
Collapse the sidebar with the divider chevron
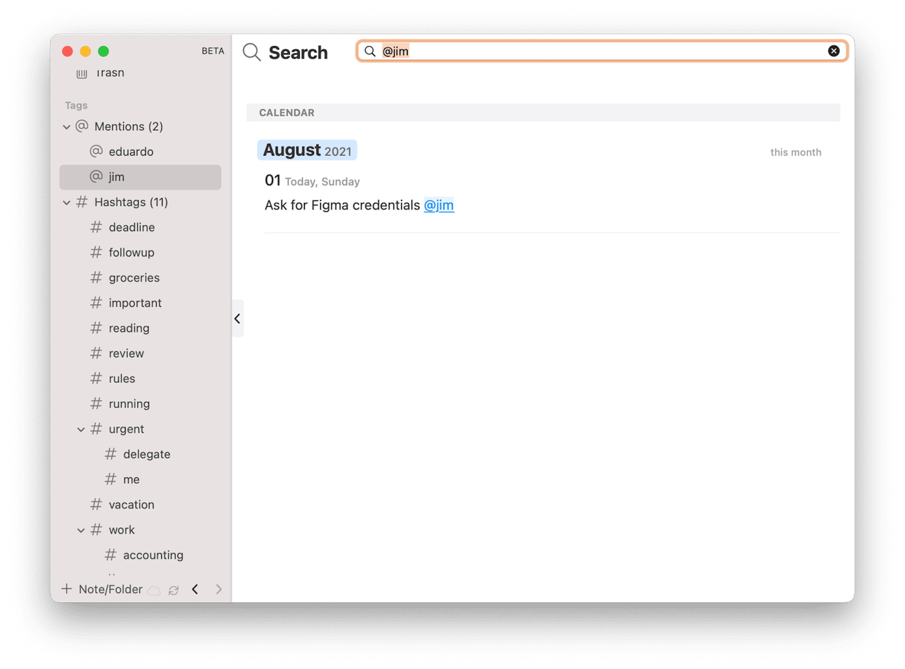(238, 318)
